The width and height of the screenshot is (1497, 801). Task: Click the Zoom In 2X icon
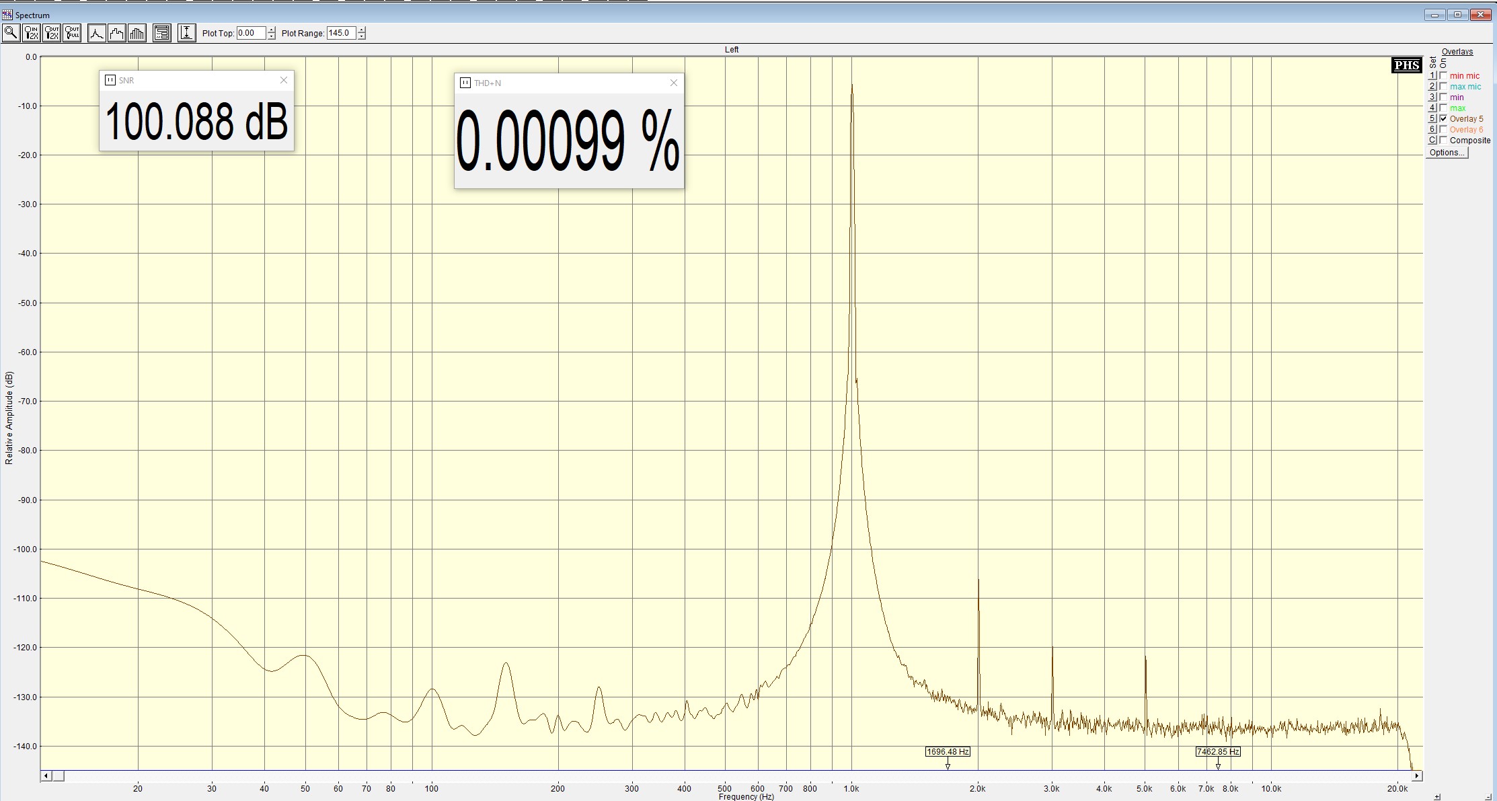pos(32,33)
